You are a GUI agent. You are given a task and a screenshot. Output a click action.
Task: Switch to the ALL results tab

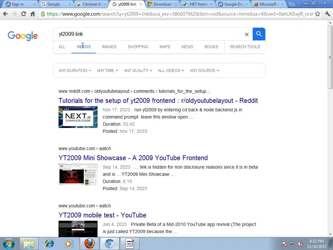click(x=62, y=47)
